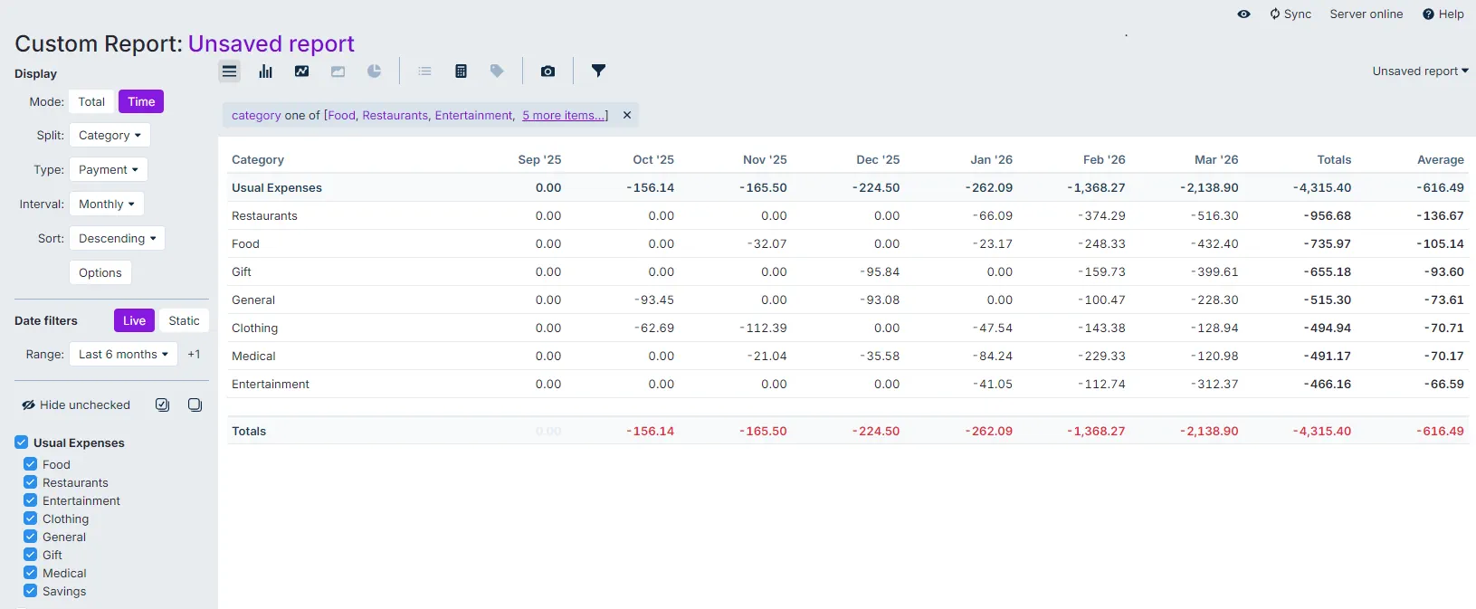Image resolution: width=1476 pixels, height=609 pixels.
Task: Switch date filter to Static
Action: [x=184, y=321]
